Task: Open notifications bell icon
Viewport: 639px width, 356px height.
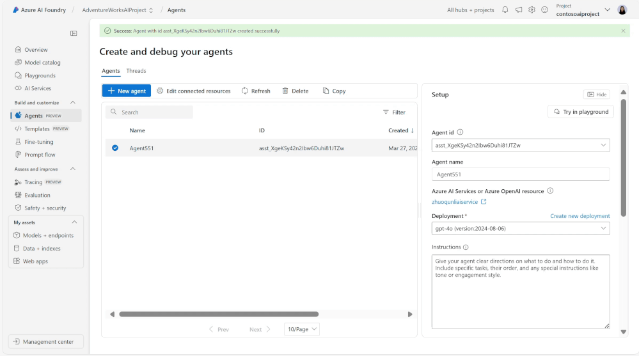Action: pyautogui.click(x=505, y=10)
